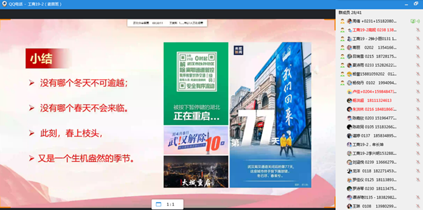Click the screen-sharing status bar at top
The height and width of the screenshot is (210, 423).
pyautogui.click(x=167, y=23)
